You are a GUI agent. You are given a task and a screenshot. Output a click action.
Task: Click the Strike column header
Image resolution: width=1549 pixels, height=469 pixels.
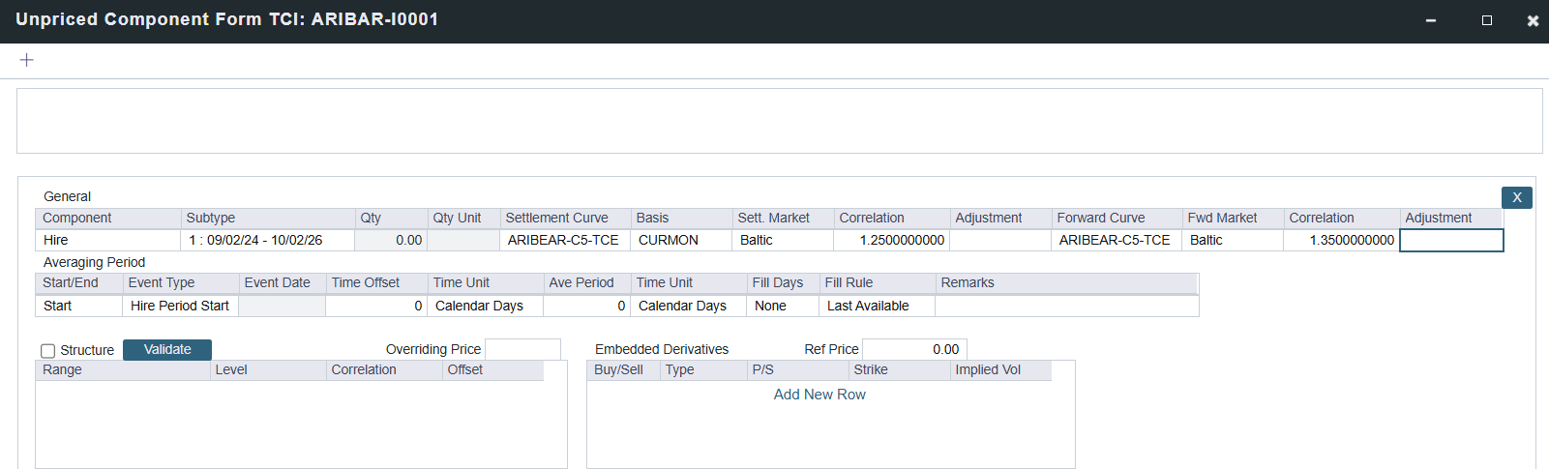(897, 369)
